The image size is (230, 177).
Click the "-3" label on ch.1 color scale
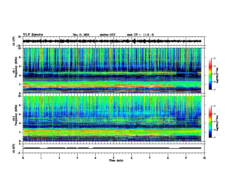214,58
